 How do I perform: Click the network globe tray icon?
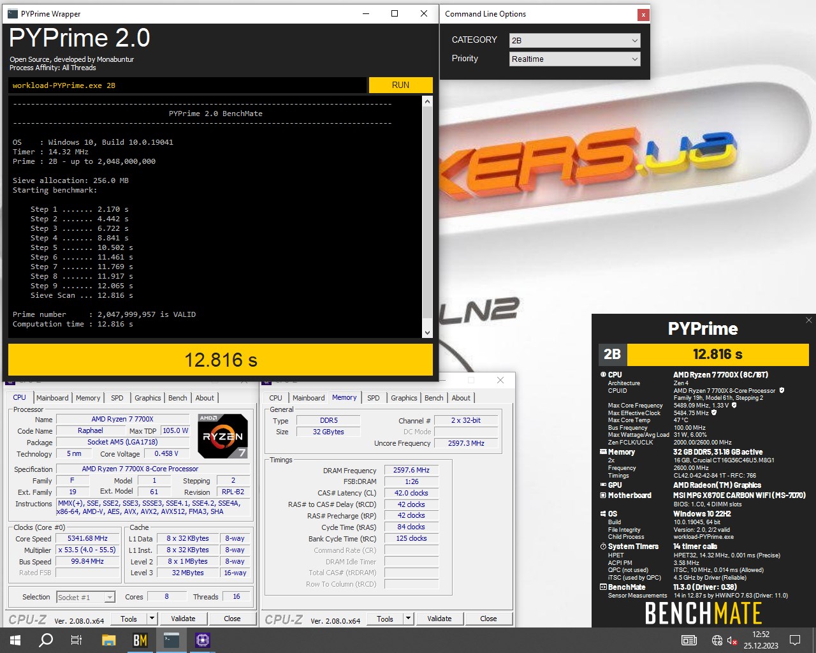pyautogui.click(x=717, y=640)
